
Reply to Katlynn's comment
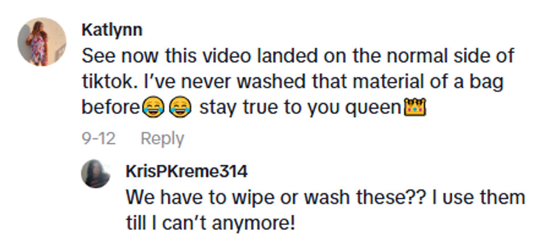[x=163, y=139]
